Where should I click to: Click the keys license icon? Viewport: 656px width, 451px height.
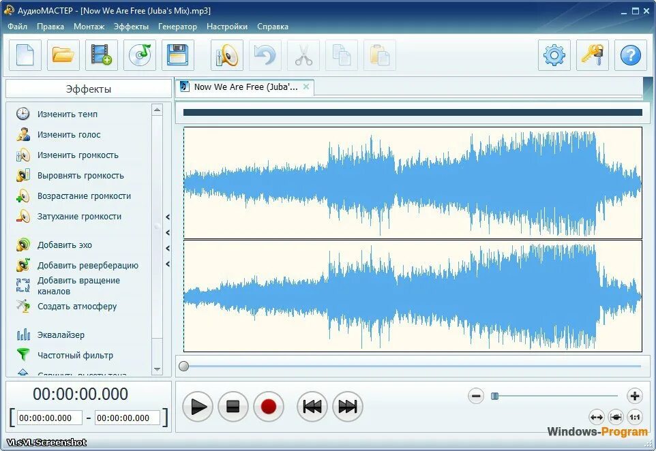pyautogui.click(x=593, y=55)
